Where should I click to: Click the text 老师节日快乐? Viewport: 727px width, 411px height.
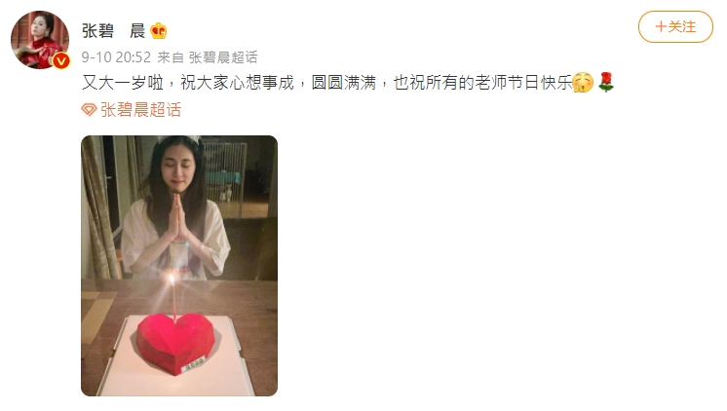(x=524, y=83)
